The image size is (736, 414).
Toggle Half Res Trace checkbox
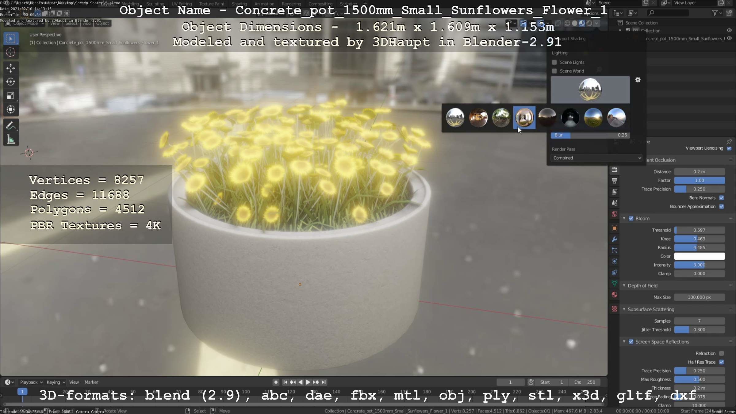722,362
